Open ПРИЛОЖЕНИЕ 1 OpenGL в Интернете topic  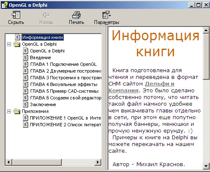point(66,118)
